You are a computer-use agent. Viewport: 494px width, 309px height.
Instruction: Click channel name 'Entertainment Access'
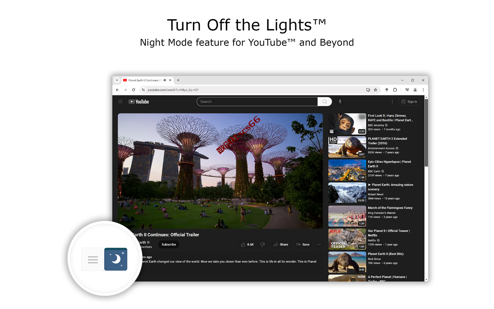(x=381, y=148)
